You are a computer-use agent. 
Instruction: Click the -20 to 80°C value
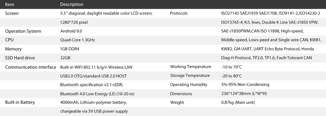pos(232,76)
